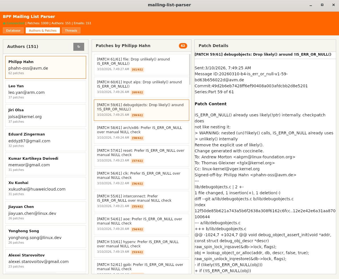Viewport: 339px width, 279px height.
Task: Click the patches list vertical scrollbar
Action: [x=190, y=69]
